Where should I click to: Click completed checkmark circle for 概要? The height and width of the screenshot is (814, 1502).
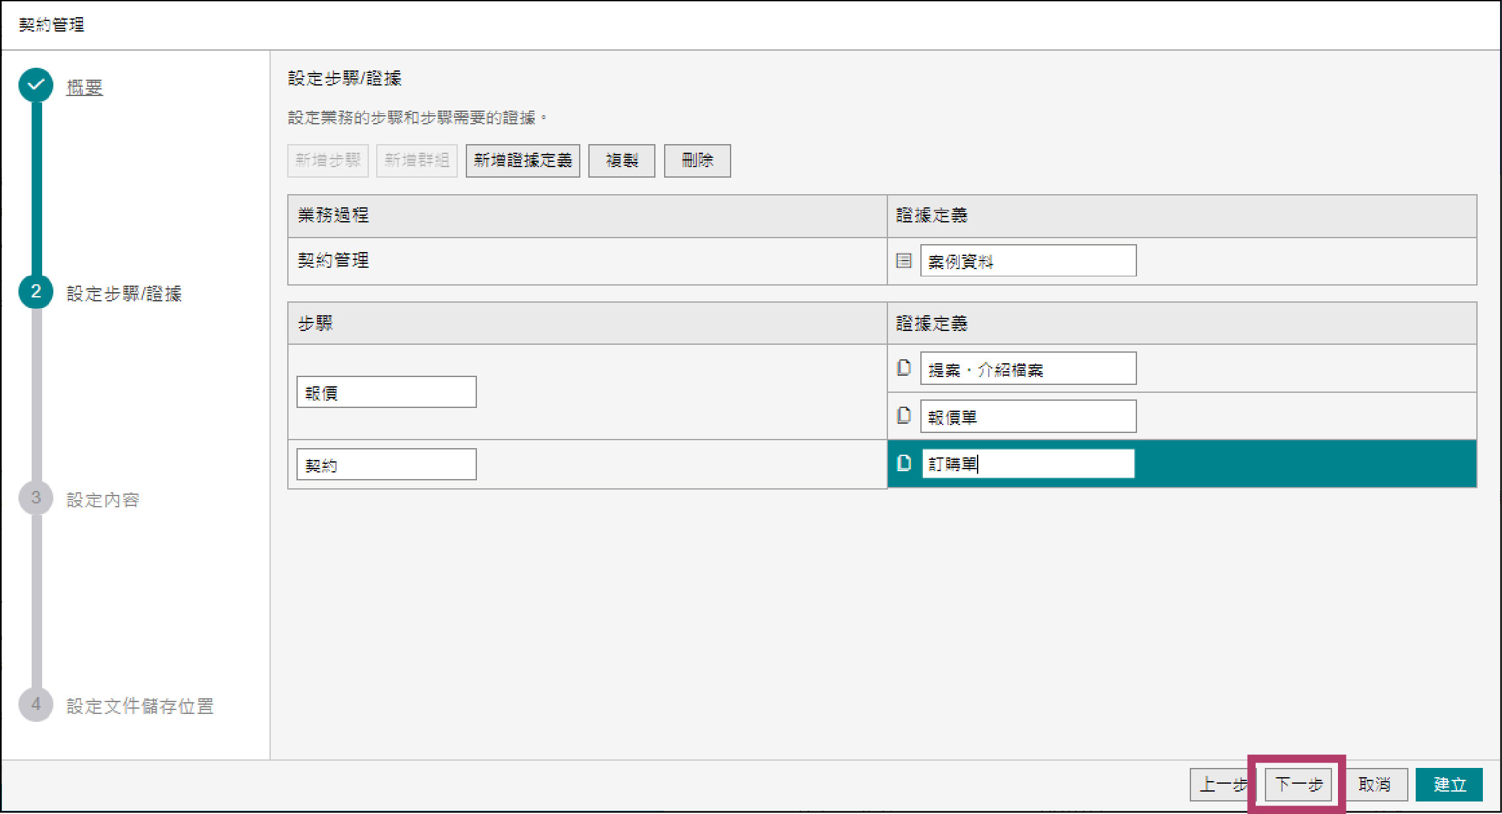point(36,86)
